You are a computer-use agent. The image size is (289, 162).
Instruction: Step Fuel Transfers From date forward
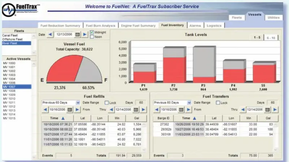point(189,110)
